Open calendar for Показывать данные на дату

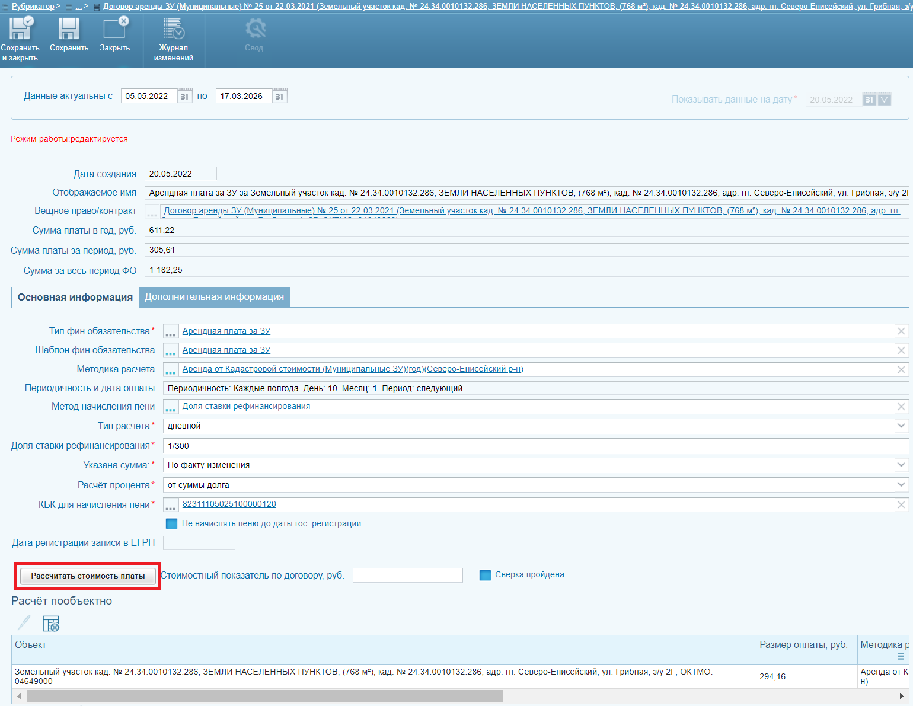click(869, 100)
